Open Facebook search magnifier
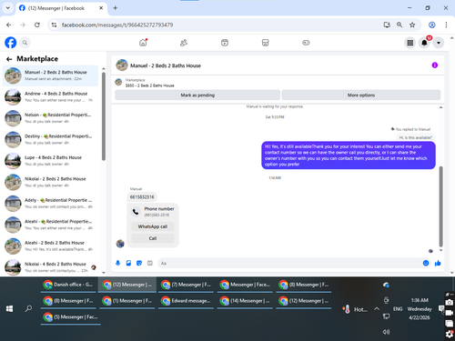 (x=25, y=43)
